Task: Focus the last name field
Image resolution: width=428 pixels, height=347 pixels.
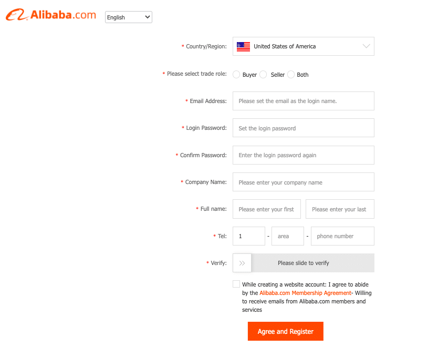Action: tap(340, 209)
